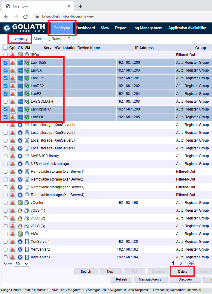Click storage icon for MAPS ISO library
The height and width of the screenshot is (294, 212).
[x=27, y=156]
